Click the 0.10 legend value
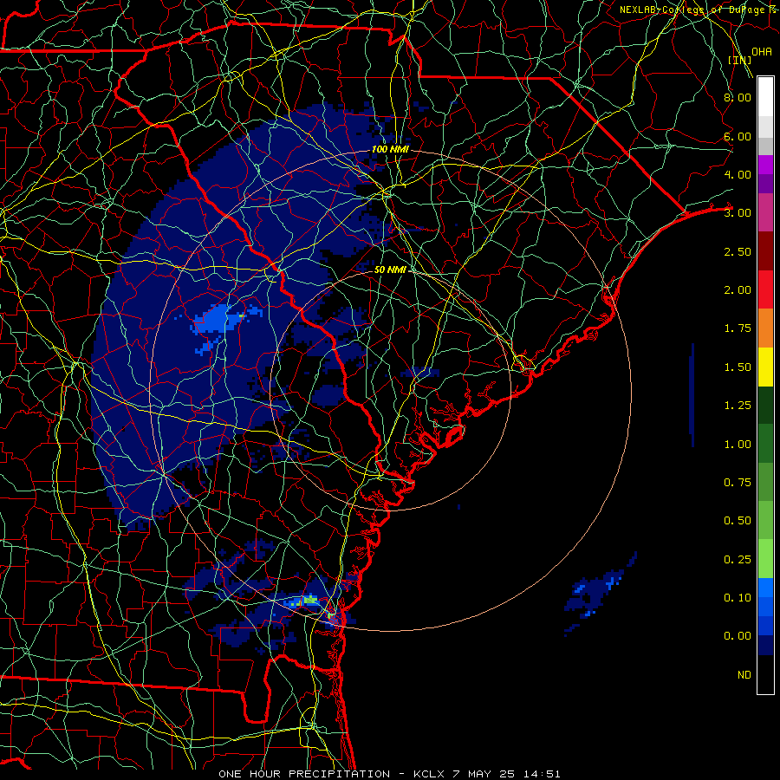The image size is (780, 780). click(x=738, y=598)
